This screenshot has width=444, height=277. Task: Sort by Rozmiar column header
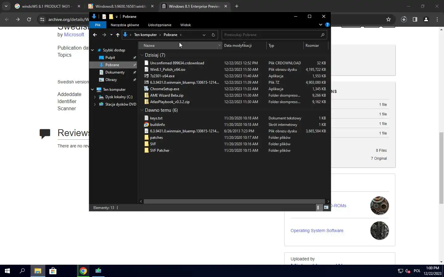pyautogui.click(x=316, y=45)
